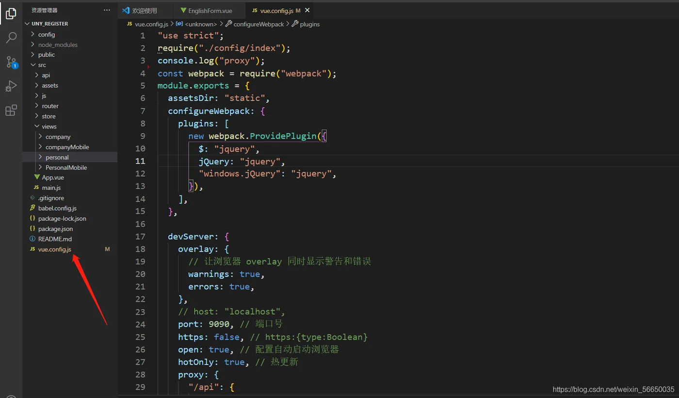Click the JS icon of vue.config.js in explorer

(32, 249)
